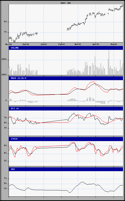Click the Mar03 date label
The width and height of the screenshot is (125, 201).
78,44
